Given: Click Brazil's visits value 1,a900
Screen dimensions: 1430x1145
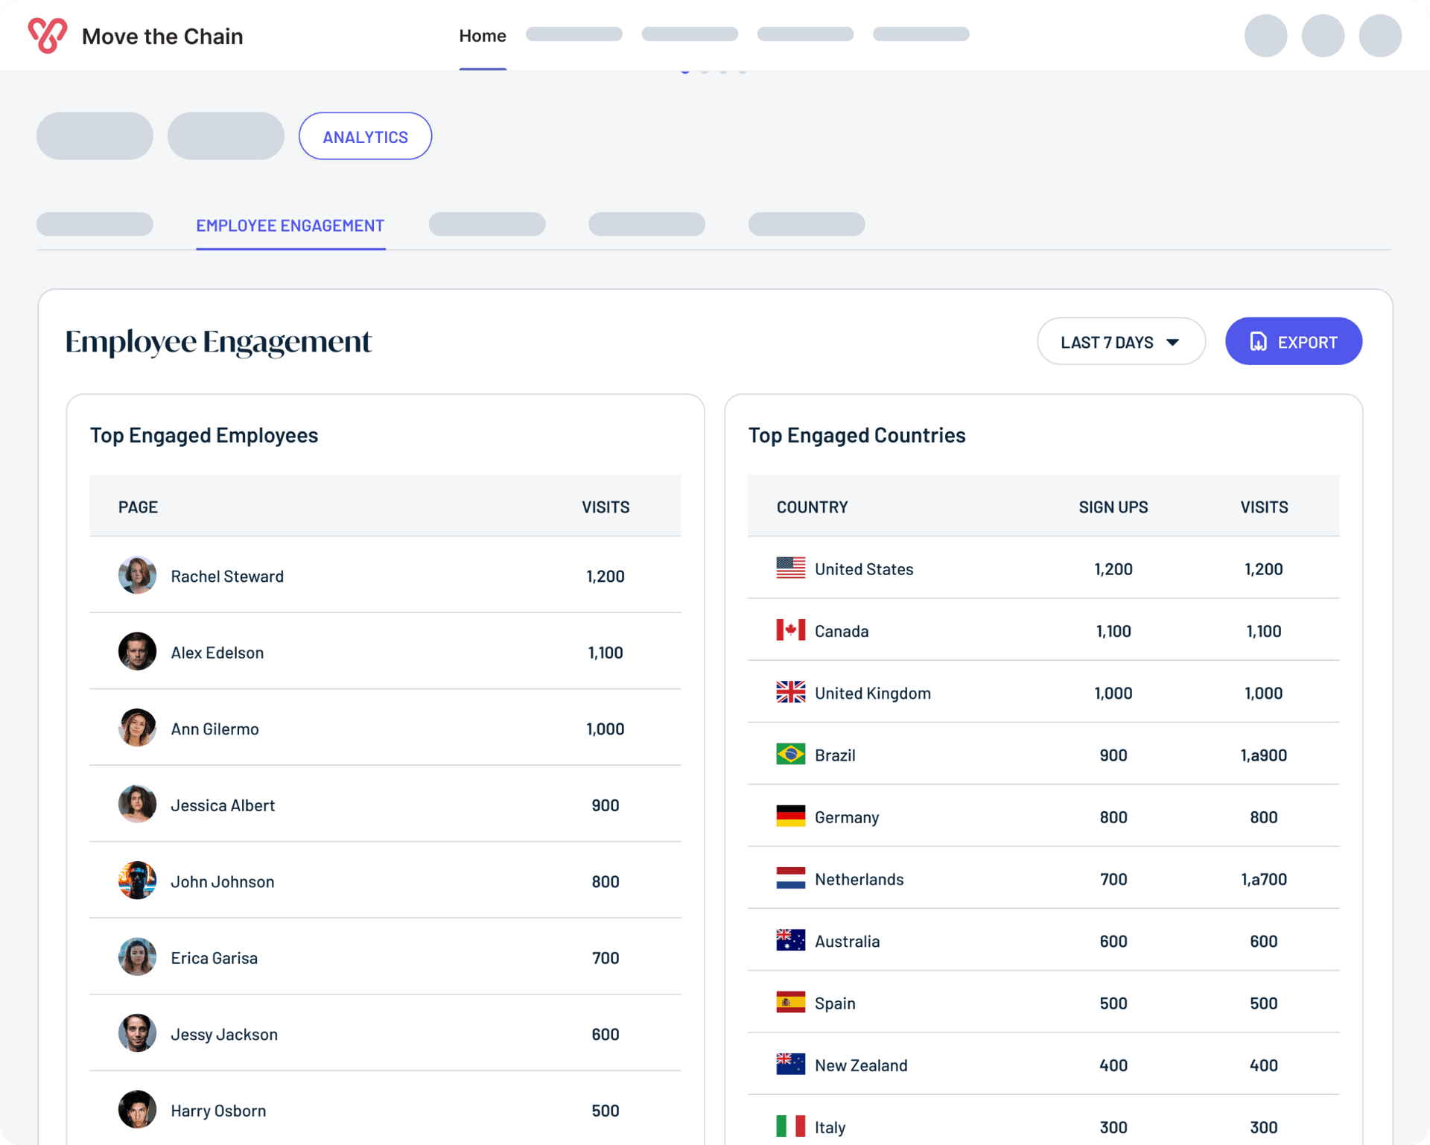Looking at the screenshot, I should click(1263, 755).
